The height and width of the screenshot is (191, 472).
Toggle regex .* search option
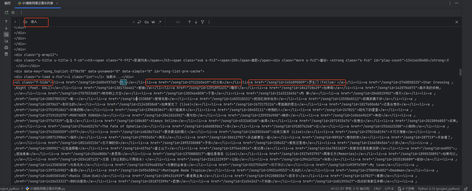click(x=160, y=22)
